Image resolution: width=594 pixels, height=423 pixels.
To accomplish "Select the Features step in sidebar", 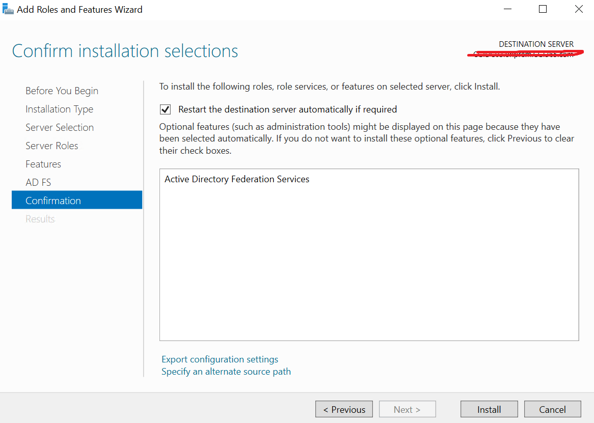I will click(x=43, y=164).
